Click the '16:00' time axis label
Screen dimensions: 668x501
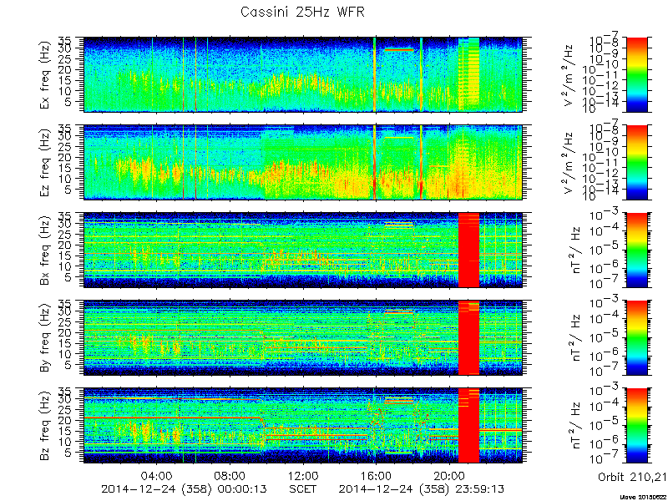(377, 475)
